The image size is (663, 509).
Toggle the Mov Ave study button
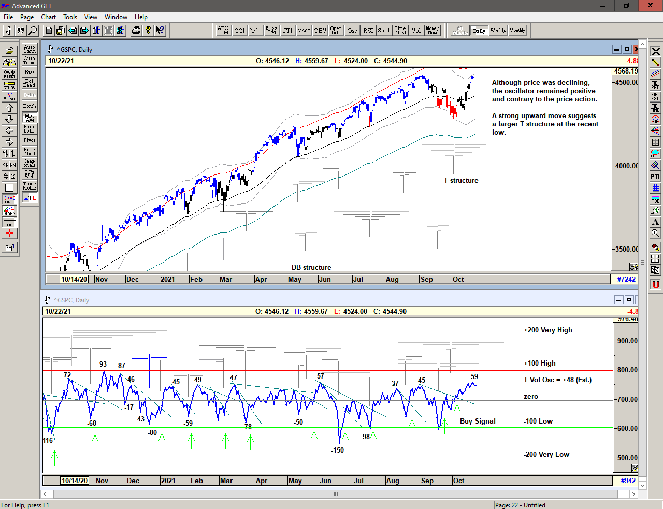[x=30, y=118]
